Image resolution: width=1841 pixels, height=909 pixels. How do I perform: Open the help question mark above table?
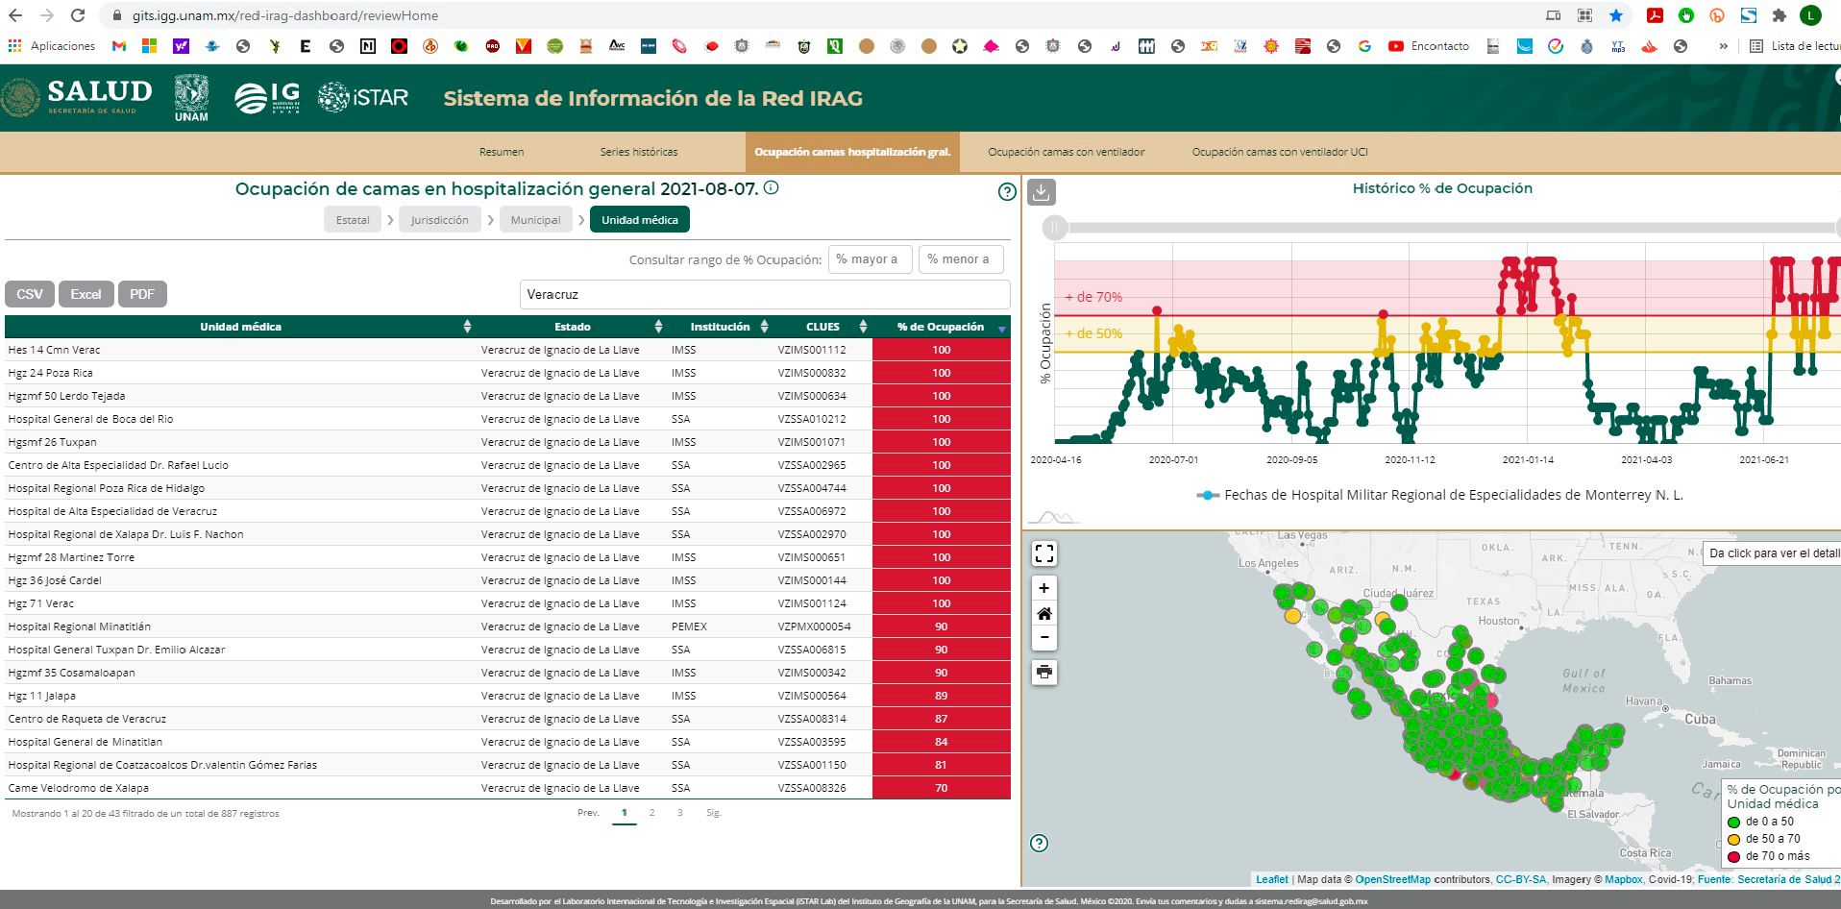click(1007, 192)
